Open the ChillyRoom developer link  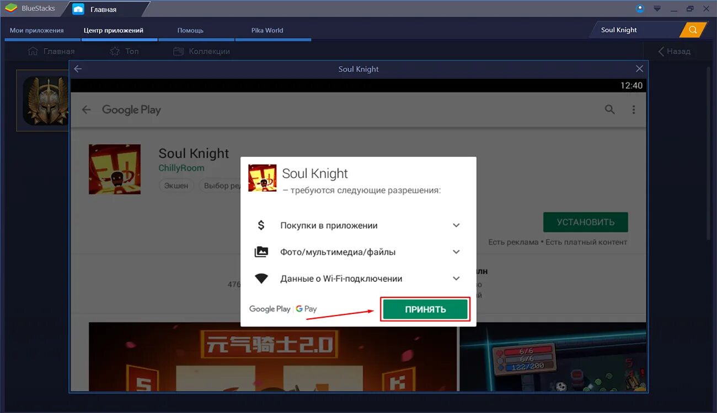tap(181, 168)
